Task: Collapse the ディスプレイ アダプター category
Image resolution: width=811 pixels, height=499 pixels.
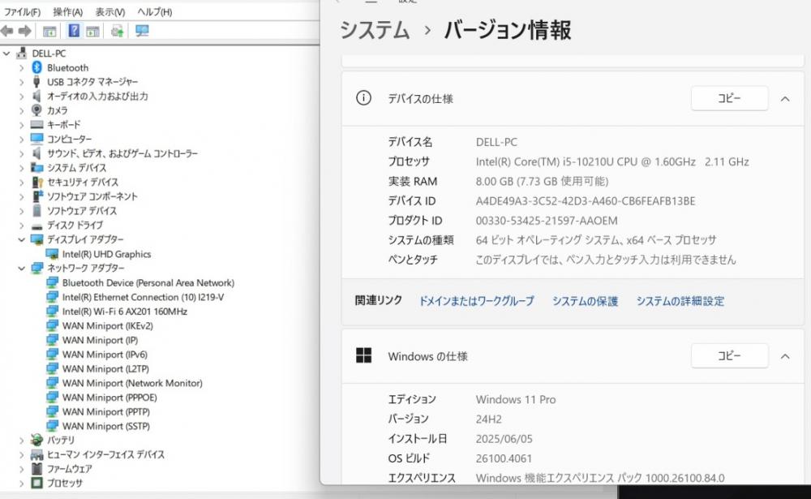Action: point(21,239)
